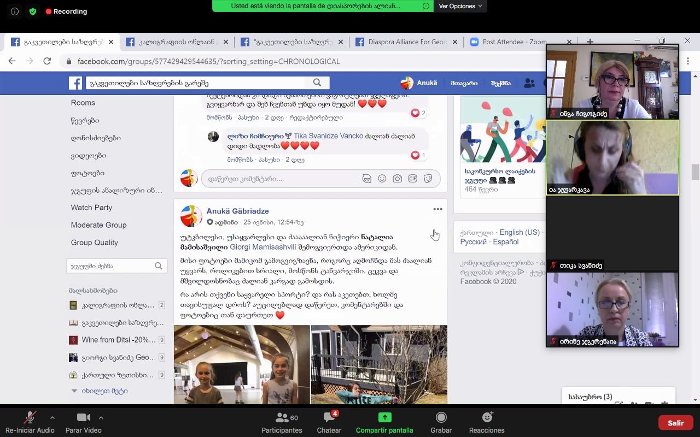Click the group search field ჯგუფში ძებნა
The height and width of the screenshot is (437, 700).
116,266
